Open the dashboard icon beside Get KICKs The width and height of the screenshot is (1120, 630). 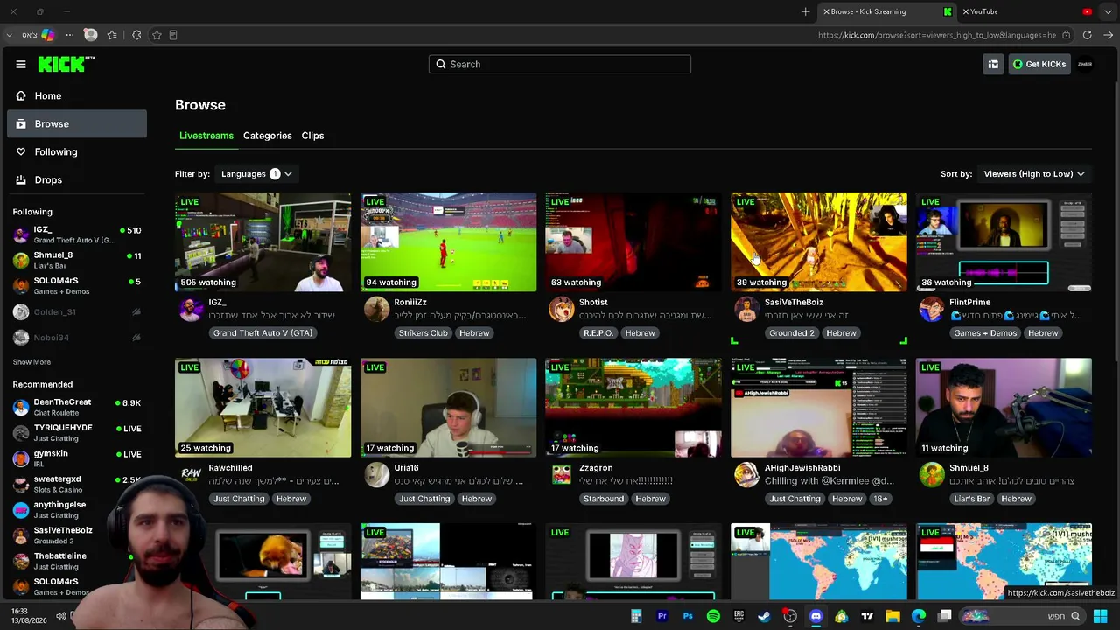[993, 64]
